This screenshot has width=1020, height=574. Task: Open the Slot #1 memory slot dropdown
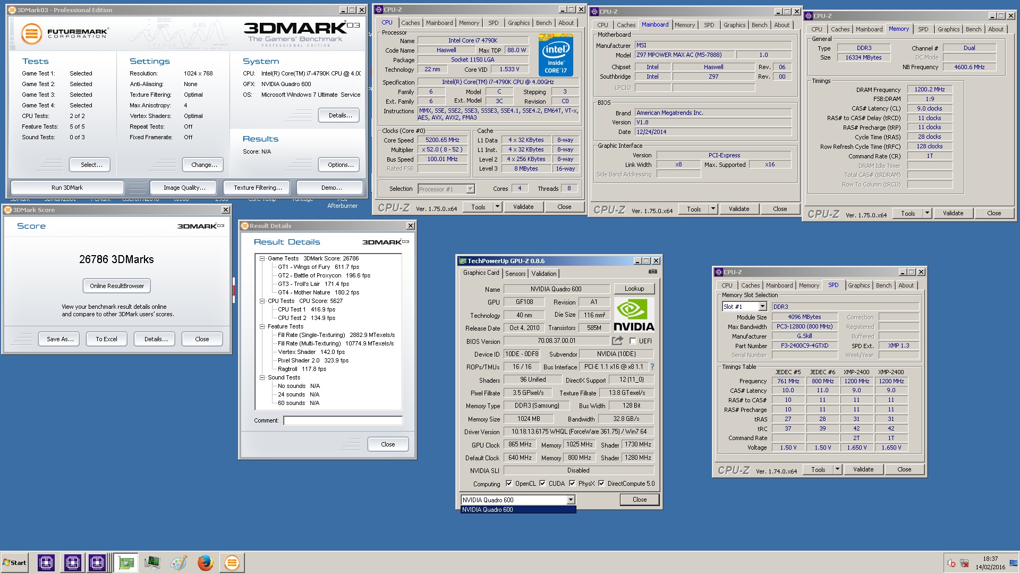pos(762,307)
